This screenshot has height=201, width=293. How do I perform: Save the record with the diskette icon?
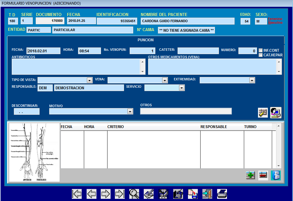click(x=193, y=194)
